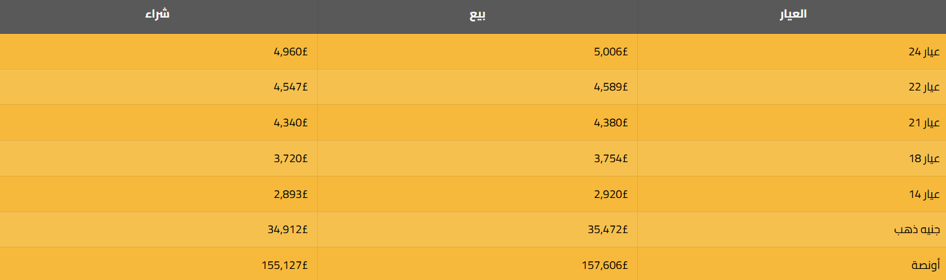Viewport: 946px width, 280px height.
Task: Select the عيار 24 row label
Action: (924, 52)
